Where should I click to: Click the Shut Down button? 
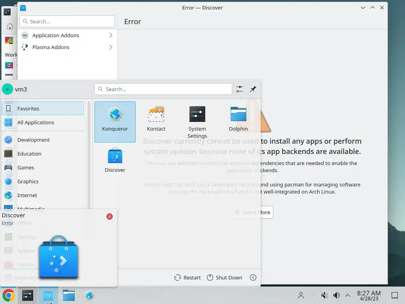coord(225,277)
